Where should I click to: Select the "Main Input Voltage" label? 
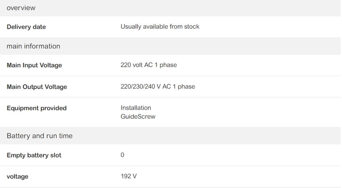coord(34,65)
